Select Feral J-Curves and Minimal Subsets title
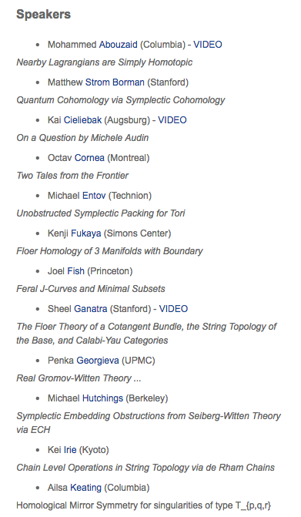 [91, 289]
